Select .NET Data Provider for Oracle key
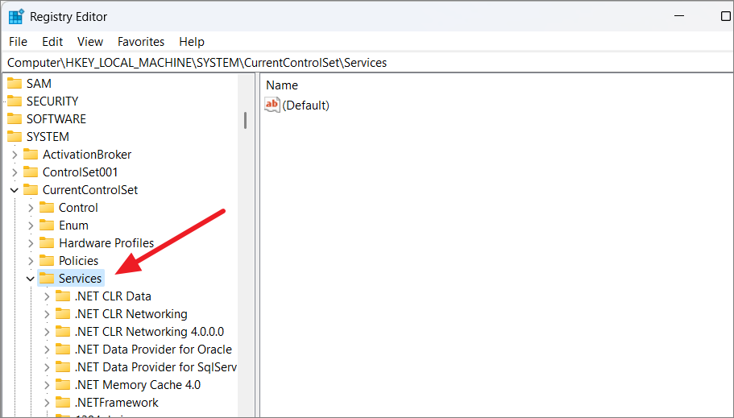Screen dimensions: 734x418 (153, 350)
